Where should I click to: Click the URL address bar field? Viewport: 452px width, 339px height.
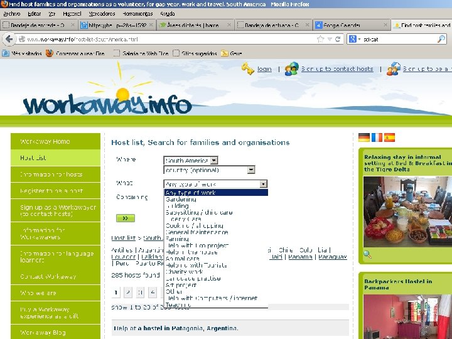click(x=170, y=39)
